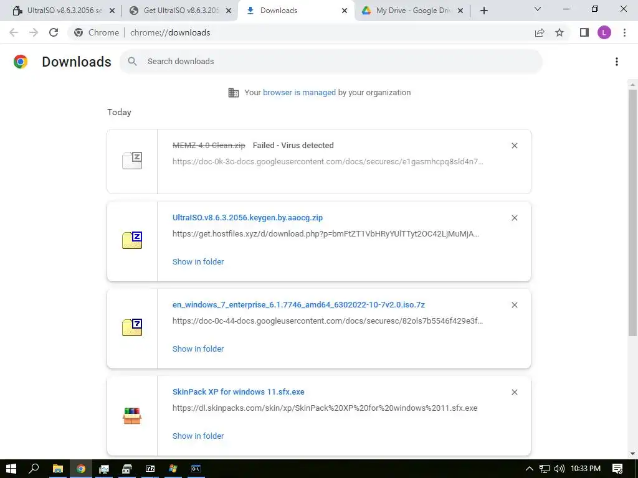This screenshot has width=638, height=478.
Task: Open the volume control in tray
Action: (x=559, y=469)
